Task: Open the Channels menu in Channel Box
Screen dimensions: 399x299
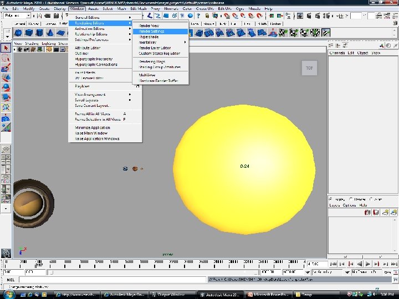Action: click(337, 53)
